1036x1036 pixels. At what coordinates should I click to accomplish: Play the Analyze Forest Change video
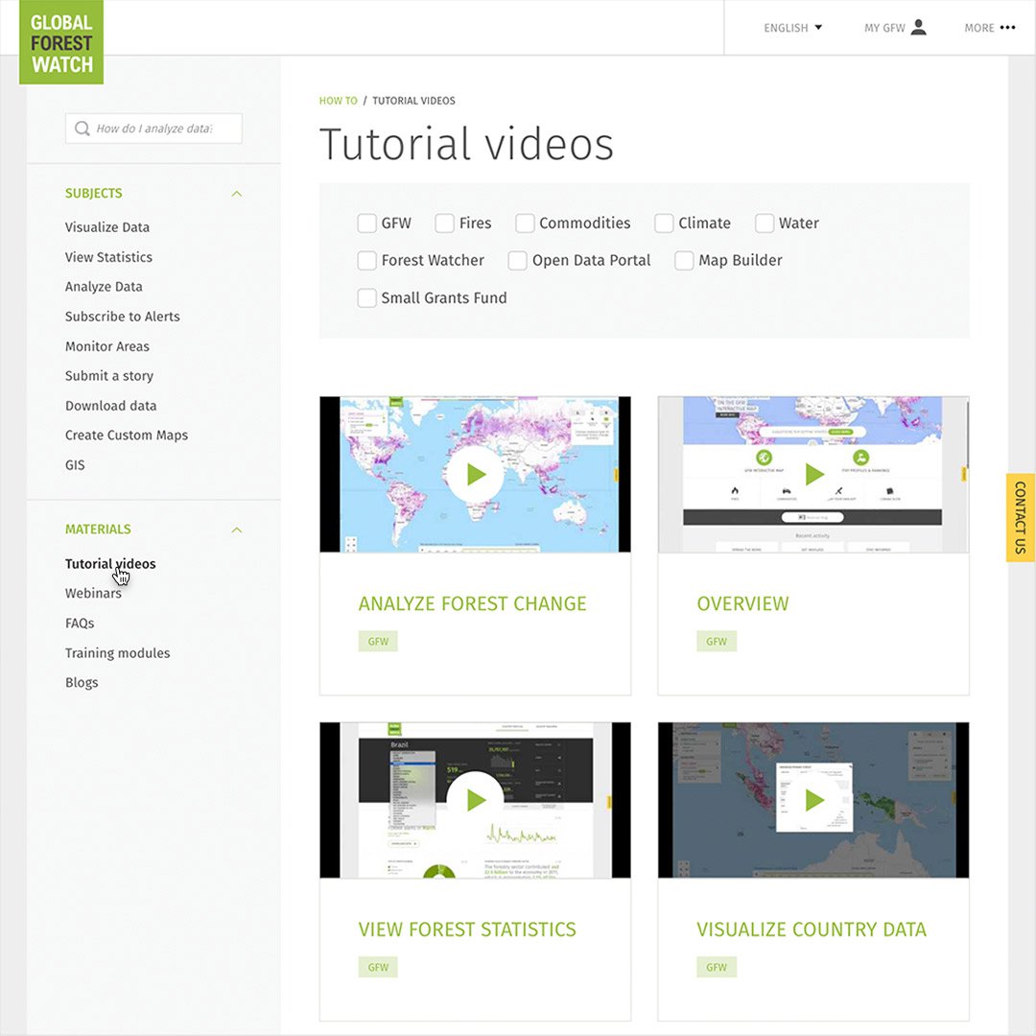pos(475,474)
